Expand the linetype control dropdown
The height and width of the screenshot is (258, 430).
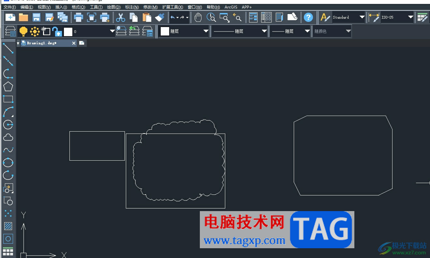[x=264, y=31]
